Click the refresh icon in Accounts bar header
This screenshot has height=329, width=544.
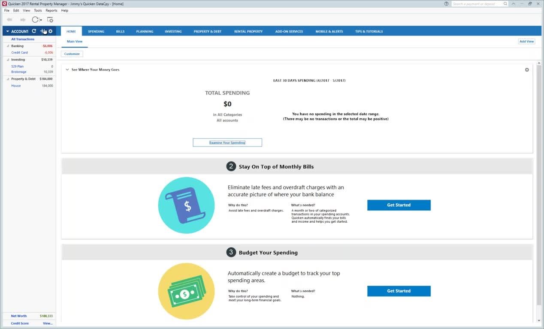pos(34,31)
